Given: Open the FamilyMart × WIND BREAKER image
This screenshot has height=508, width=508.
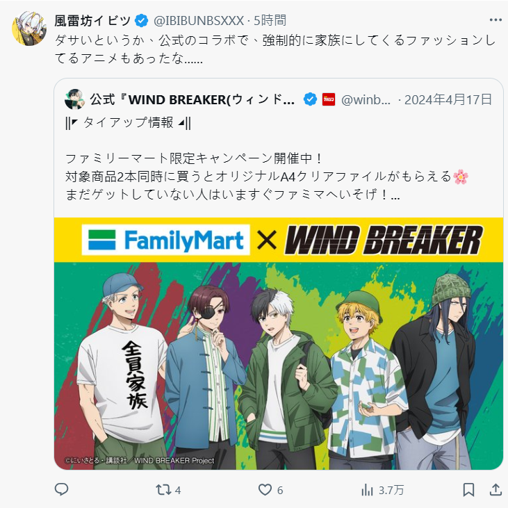Looking at the screenshot, I should tap(278, 343).
